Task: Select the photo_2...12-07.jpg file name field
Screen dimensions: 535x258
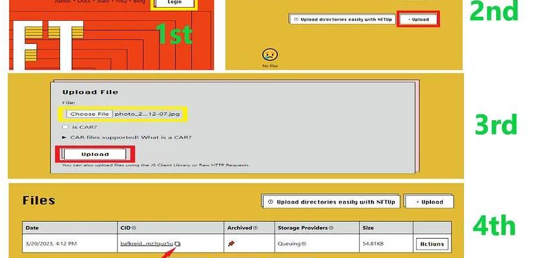Action: click(x=147, y=114)
